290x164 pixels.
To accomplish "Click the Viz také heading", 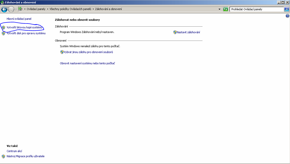I will (x=12, y=146).
